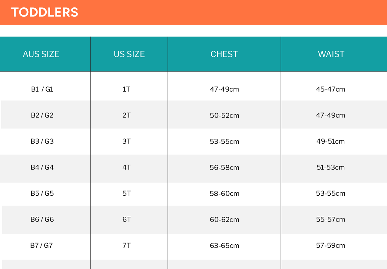Select chest measurement 63-65cm
The width and height of the screenshot is (387, 269).
coord(224,246)
